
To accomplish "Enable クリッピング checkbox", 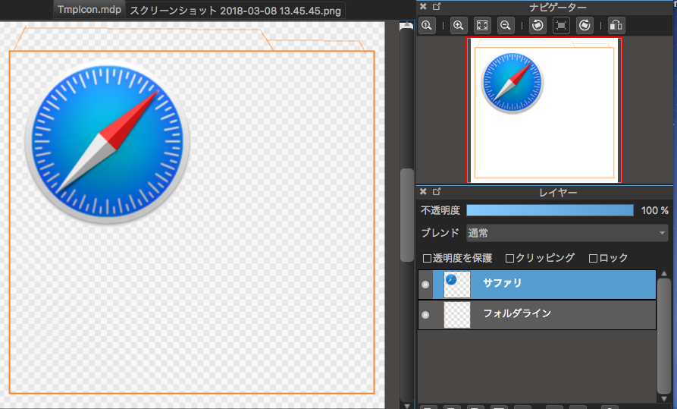I will point(509,258).
